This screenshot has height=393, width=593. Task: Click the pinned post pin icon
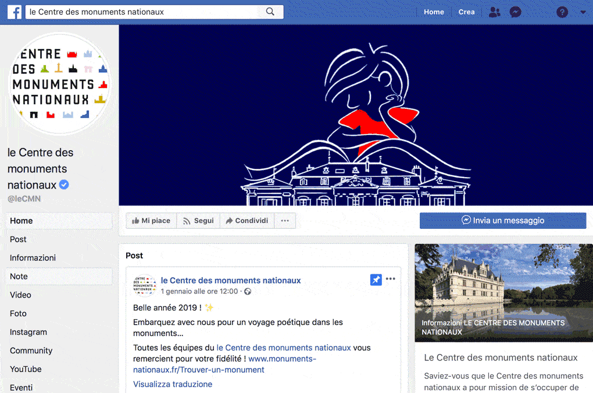(376, 280)
